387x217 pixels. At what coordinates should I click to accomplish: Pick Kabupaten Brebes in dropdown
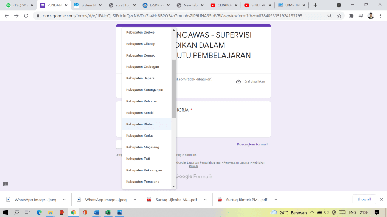click(140, 32)
